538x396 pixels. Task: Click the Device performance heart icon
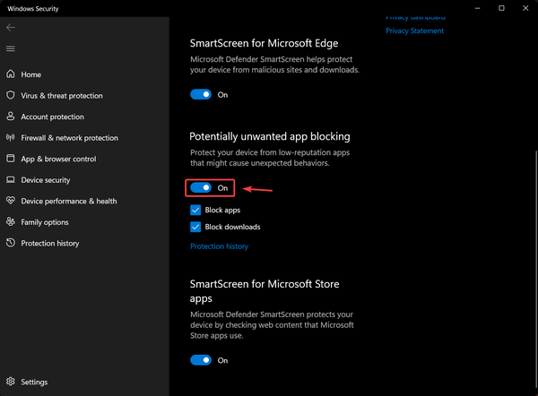pos(11,201)
